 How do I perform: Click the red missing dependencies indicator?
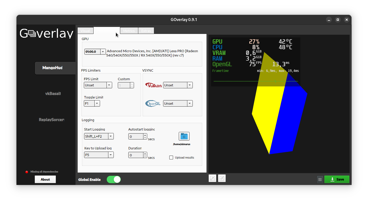click(27, 172)
